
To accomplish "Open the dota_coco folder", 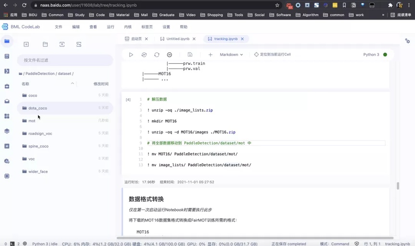I will tap(65, 108).
